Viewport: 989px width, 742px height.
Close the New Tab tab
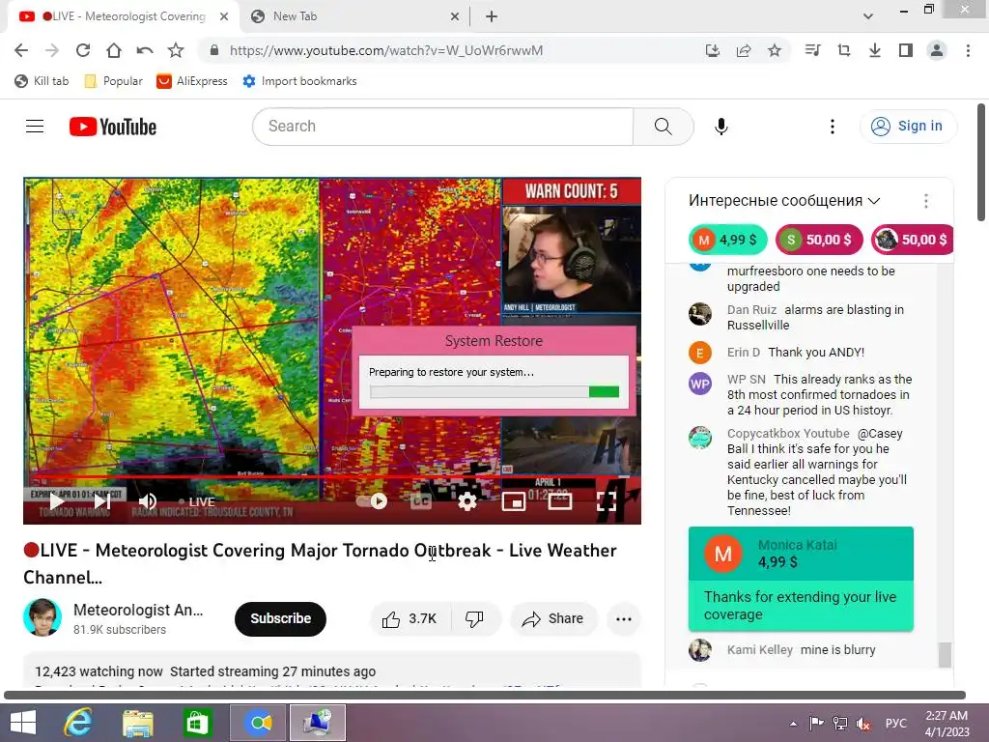point(455,16)
